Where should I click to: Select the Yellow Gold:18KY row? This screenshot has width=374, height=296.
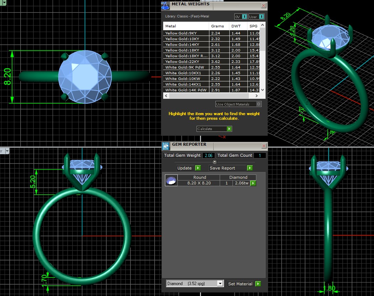click(x=186, y=50)
